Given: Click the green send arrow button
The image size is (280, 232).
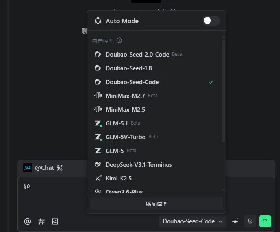Looking at the screenshot, I should pos(265,221).
